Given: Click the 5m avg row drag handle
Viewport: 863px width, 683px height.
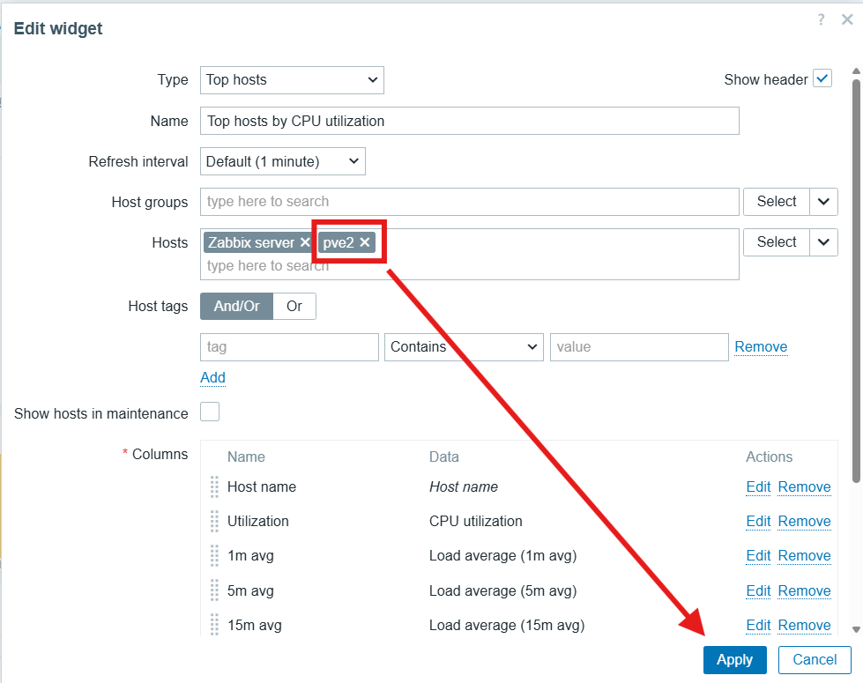Looking at the screenshot, I should tap(214, 590).
